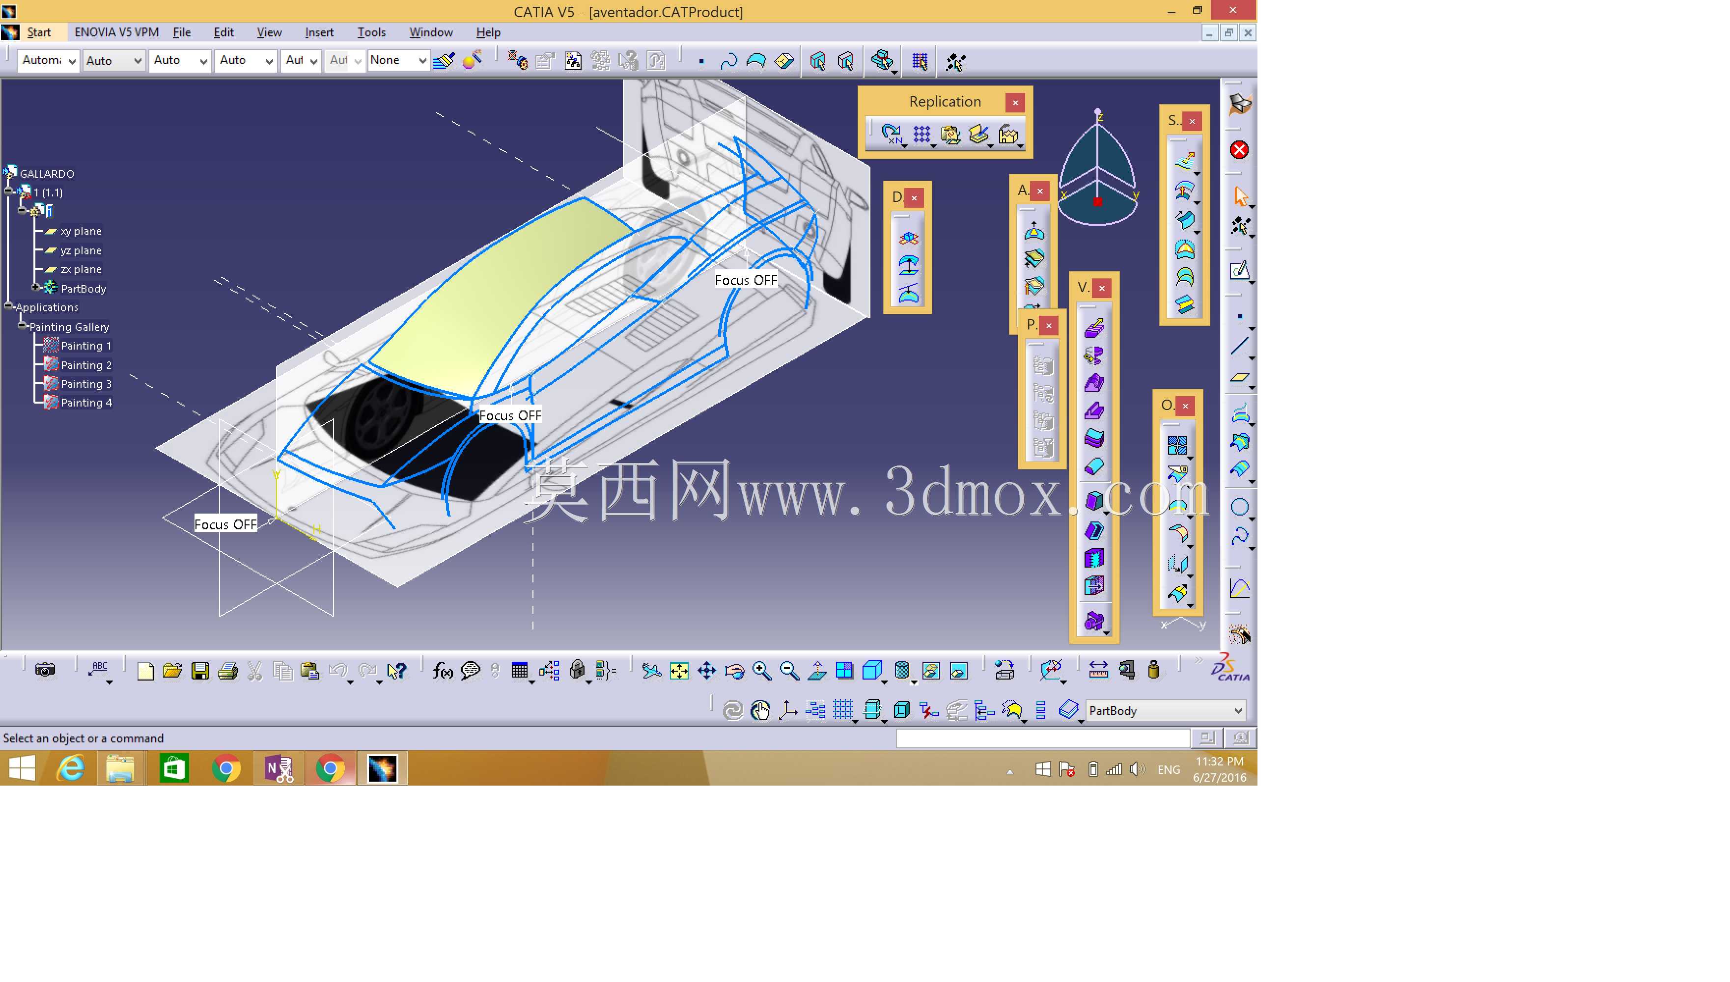Click the Measure Inertia weight icon
The height and width of the screenshot is (982, 1730).
pyautogui.click(x=1154, y=670)
